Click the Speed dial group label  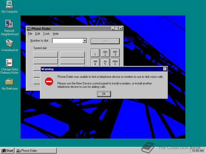tap(40, 48)
